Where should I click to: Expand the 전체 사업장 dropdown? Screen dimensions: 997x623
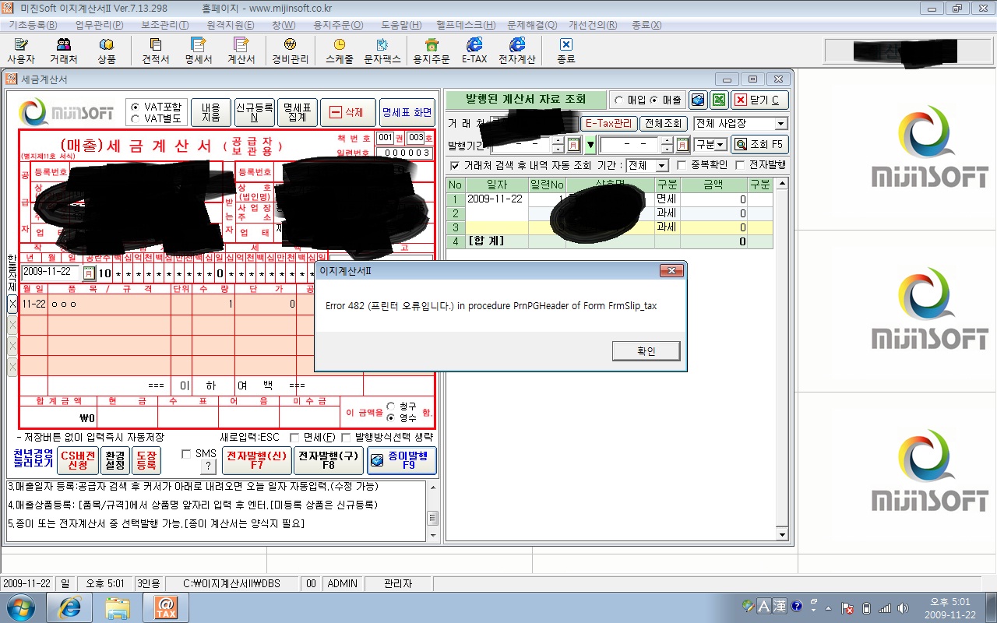click(x=780, y=124)
